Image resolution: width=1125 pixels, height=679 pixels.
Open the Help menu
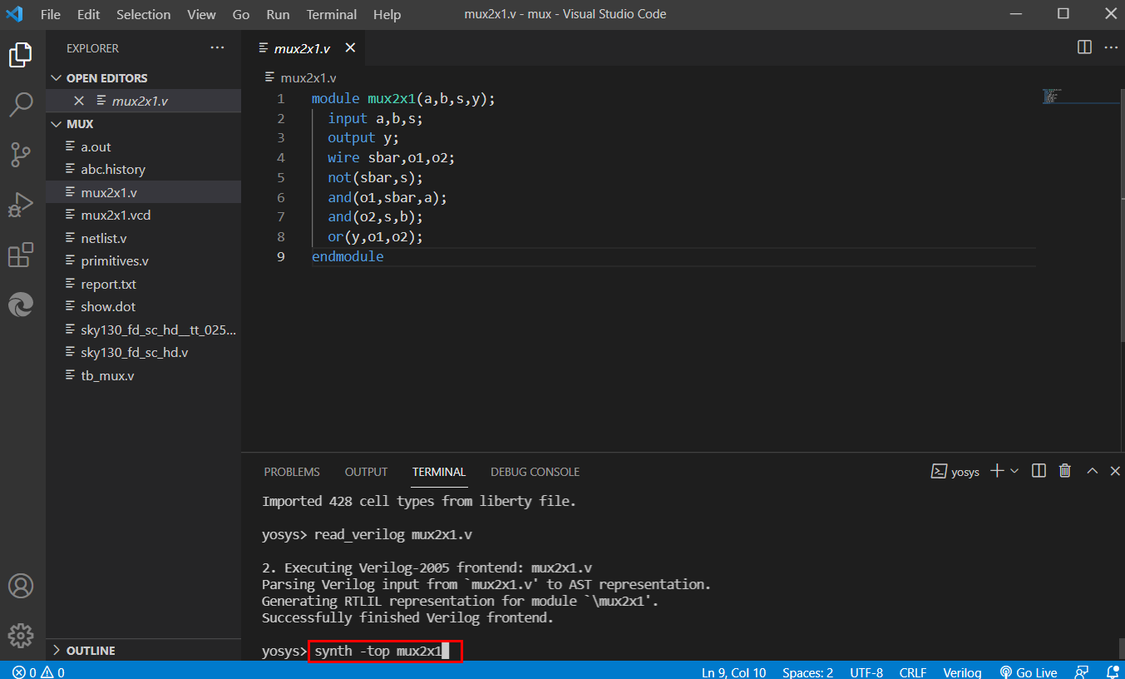click(387, 14)
